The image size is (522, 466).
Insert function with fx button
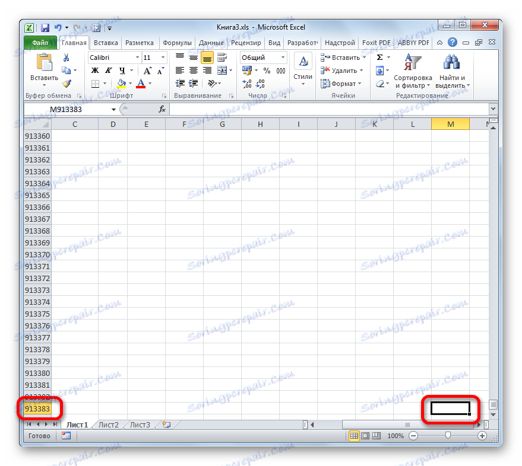(162, 109)
